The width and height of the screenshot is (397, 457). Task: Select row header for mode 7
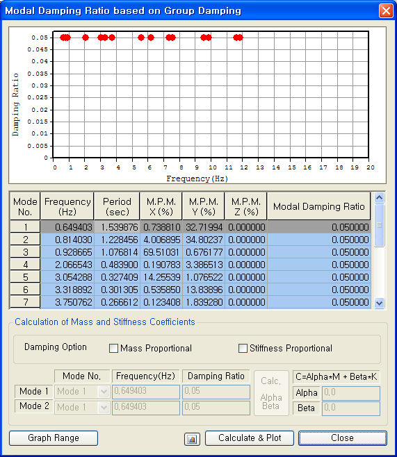coord(25,302)
